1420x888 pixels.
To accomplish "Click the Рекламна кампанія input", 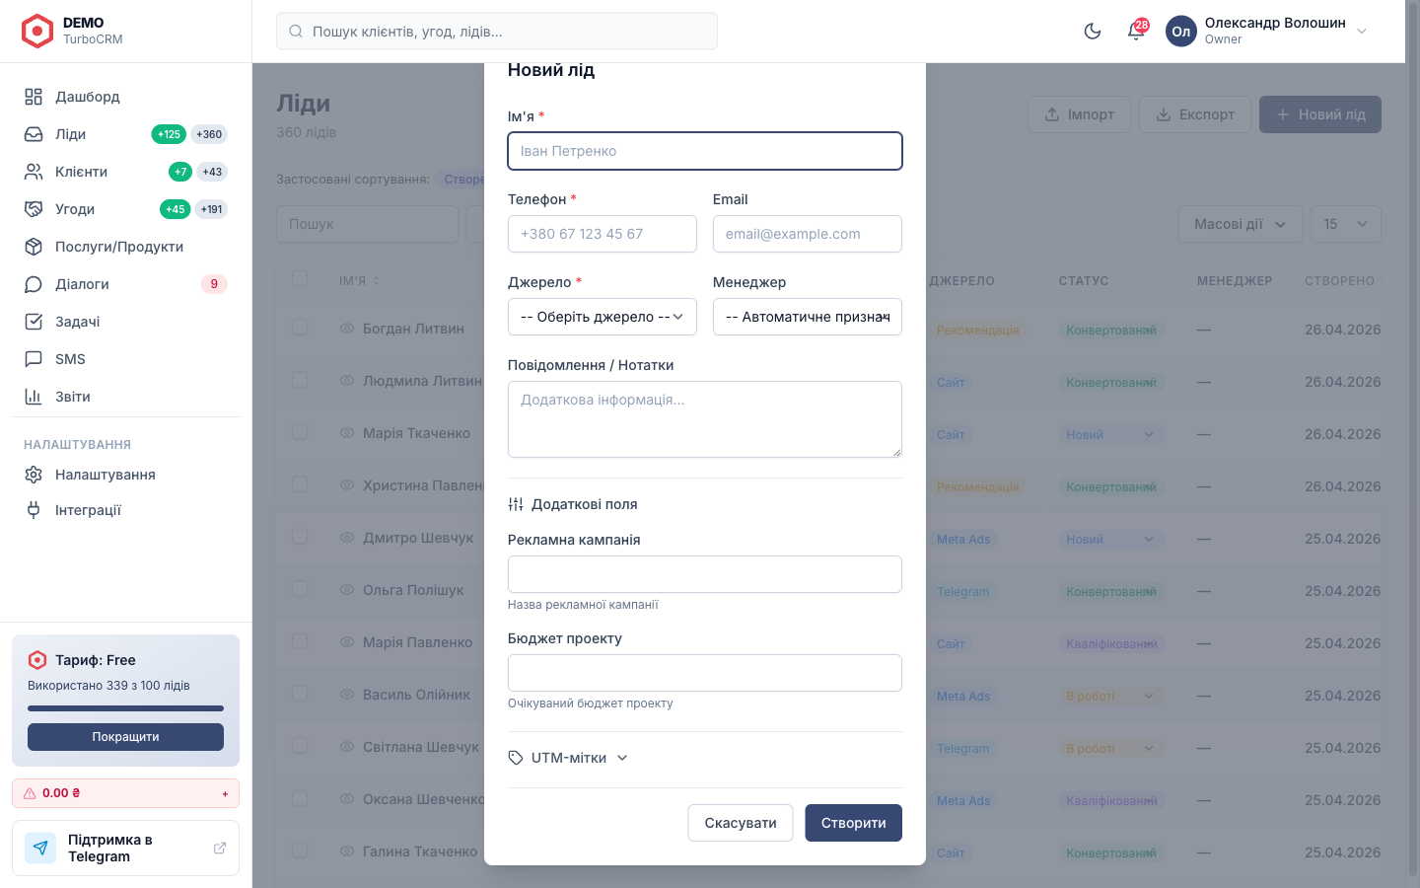I will [x=705, y=574].
